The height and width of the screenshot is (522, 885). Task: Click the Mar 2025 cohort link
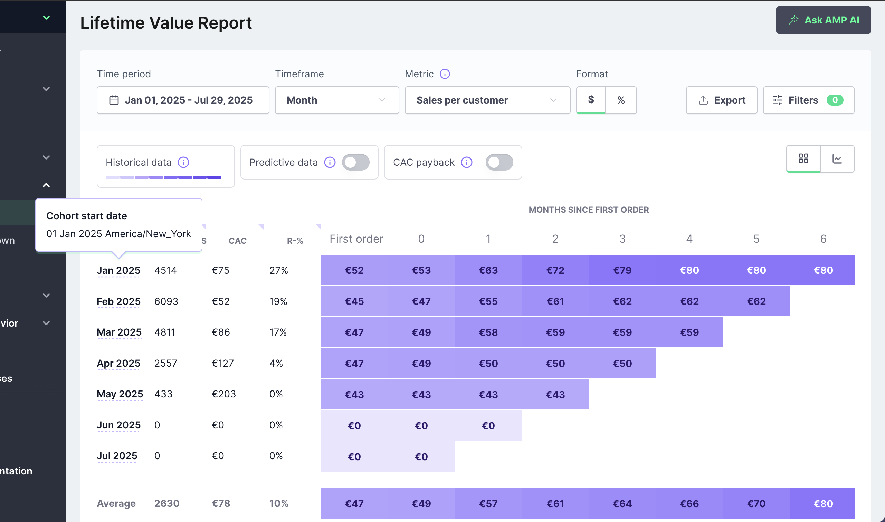pyautogui.click(x=119, y=332)
